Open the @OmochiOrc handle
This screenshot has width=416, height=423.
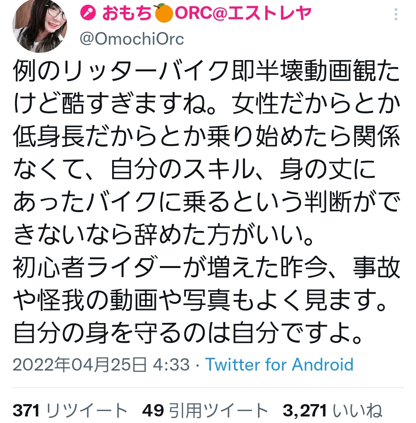132,39
